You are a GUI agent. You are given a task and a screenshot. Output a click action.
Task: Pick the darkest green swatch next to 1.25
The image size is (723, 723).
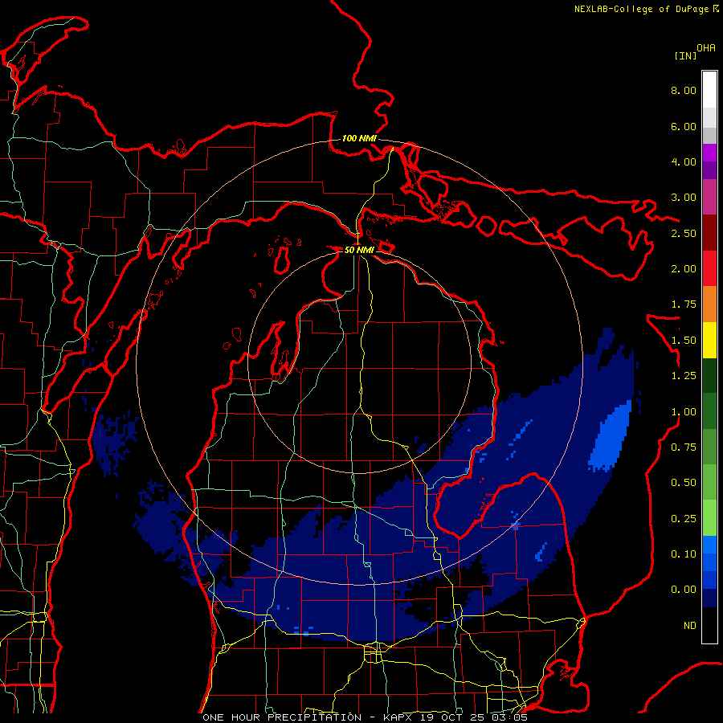pyautogui.click(x=709, y=375)
